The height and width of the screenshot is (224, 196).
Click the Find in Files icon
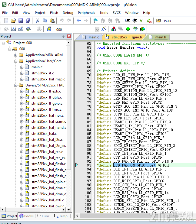pyautogui.click(x=158, y=21)
